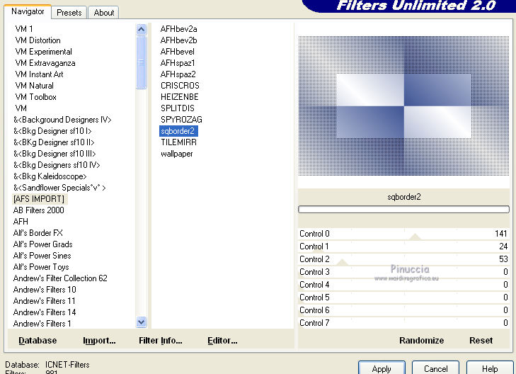
Task: Select the VM Instant Art category
Action: (x=39, y=74)
